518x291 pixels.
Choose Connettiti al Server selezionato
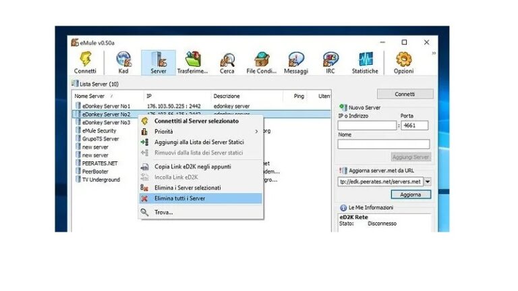tap(200, 121)
